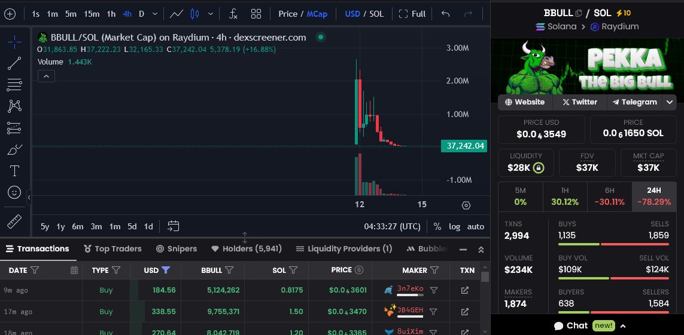This screenshot has height=335, width=684.
Task: Open the emoji icons tool
Action: coord(14,192)
